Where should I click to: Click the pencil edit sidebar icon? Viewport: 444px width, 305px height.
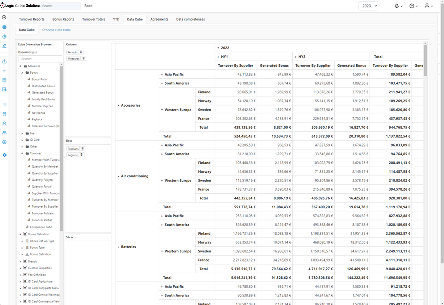click(x=4, y=46)
